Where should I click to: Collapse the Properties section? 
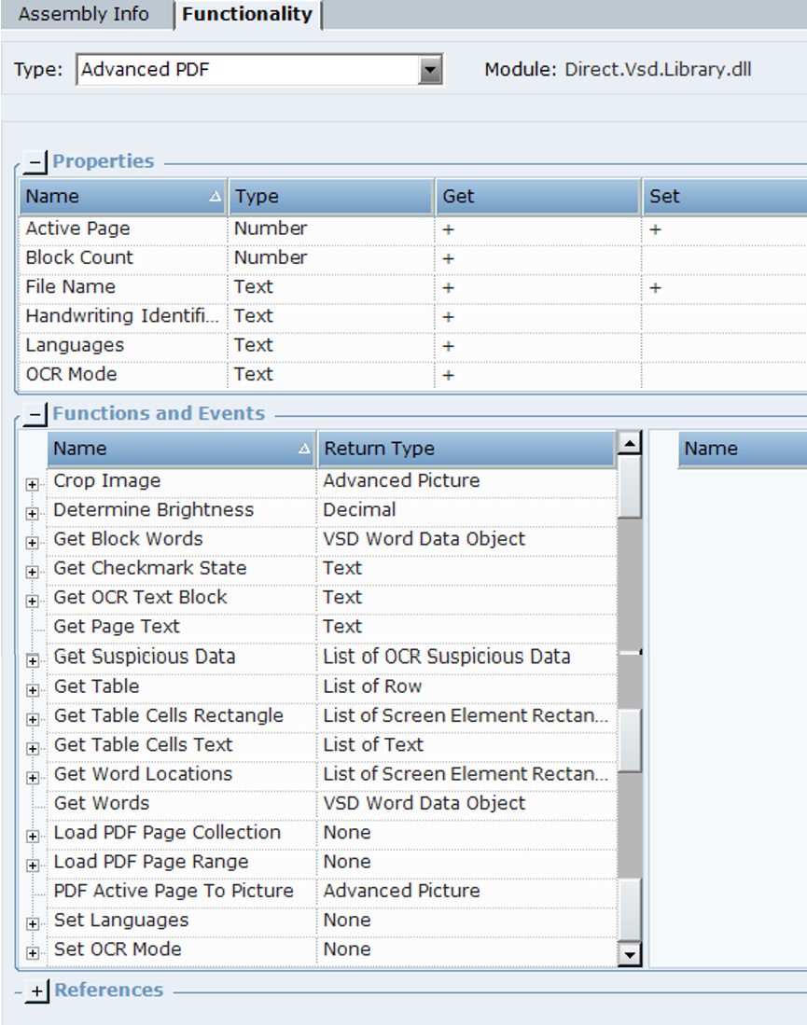pos(35,162)
